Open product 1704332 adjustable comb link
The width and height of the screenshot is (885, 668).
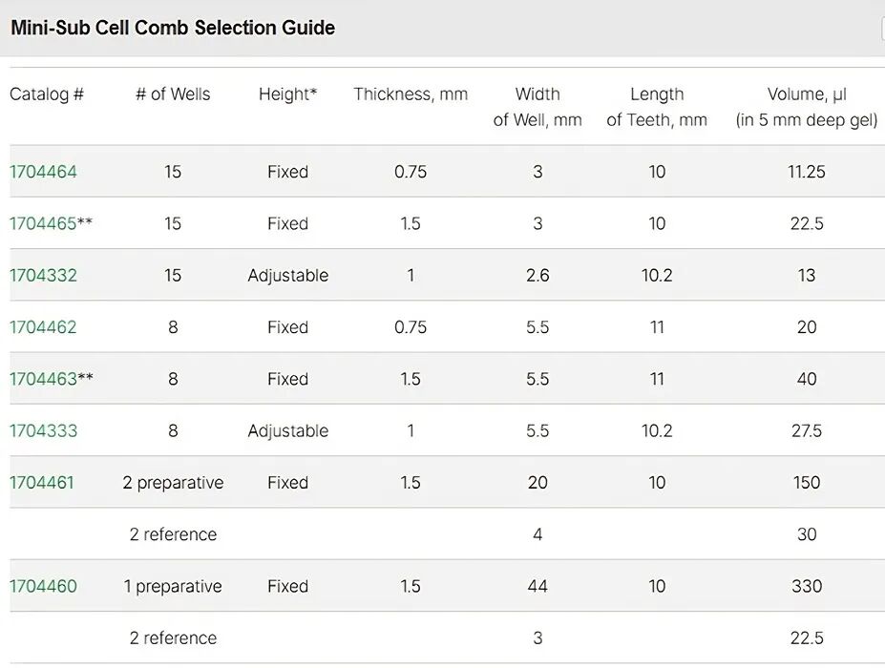(43, 275)
